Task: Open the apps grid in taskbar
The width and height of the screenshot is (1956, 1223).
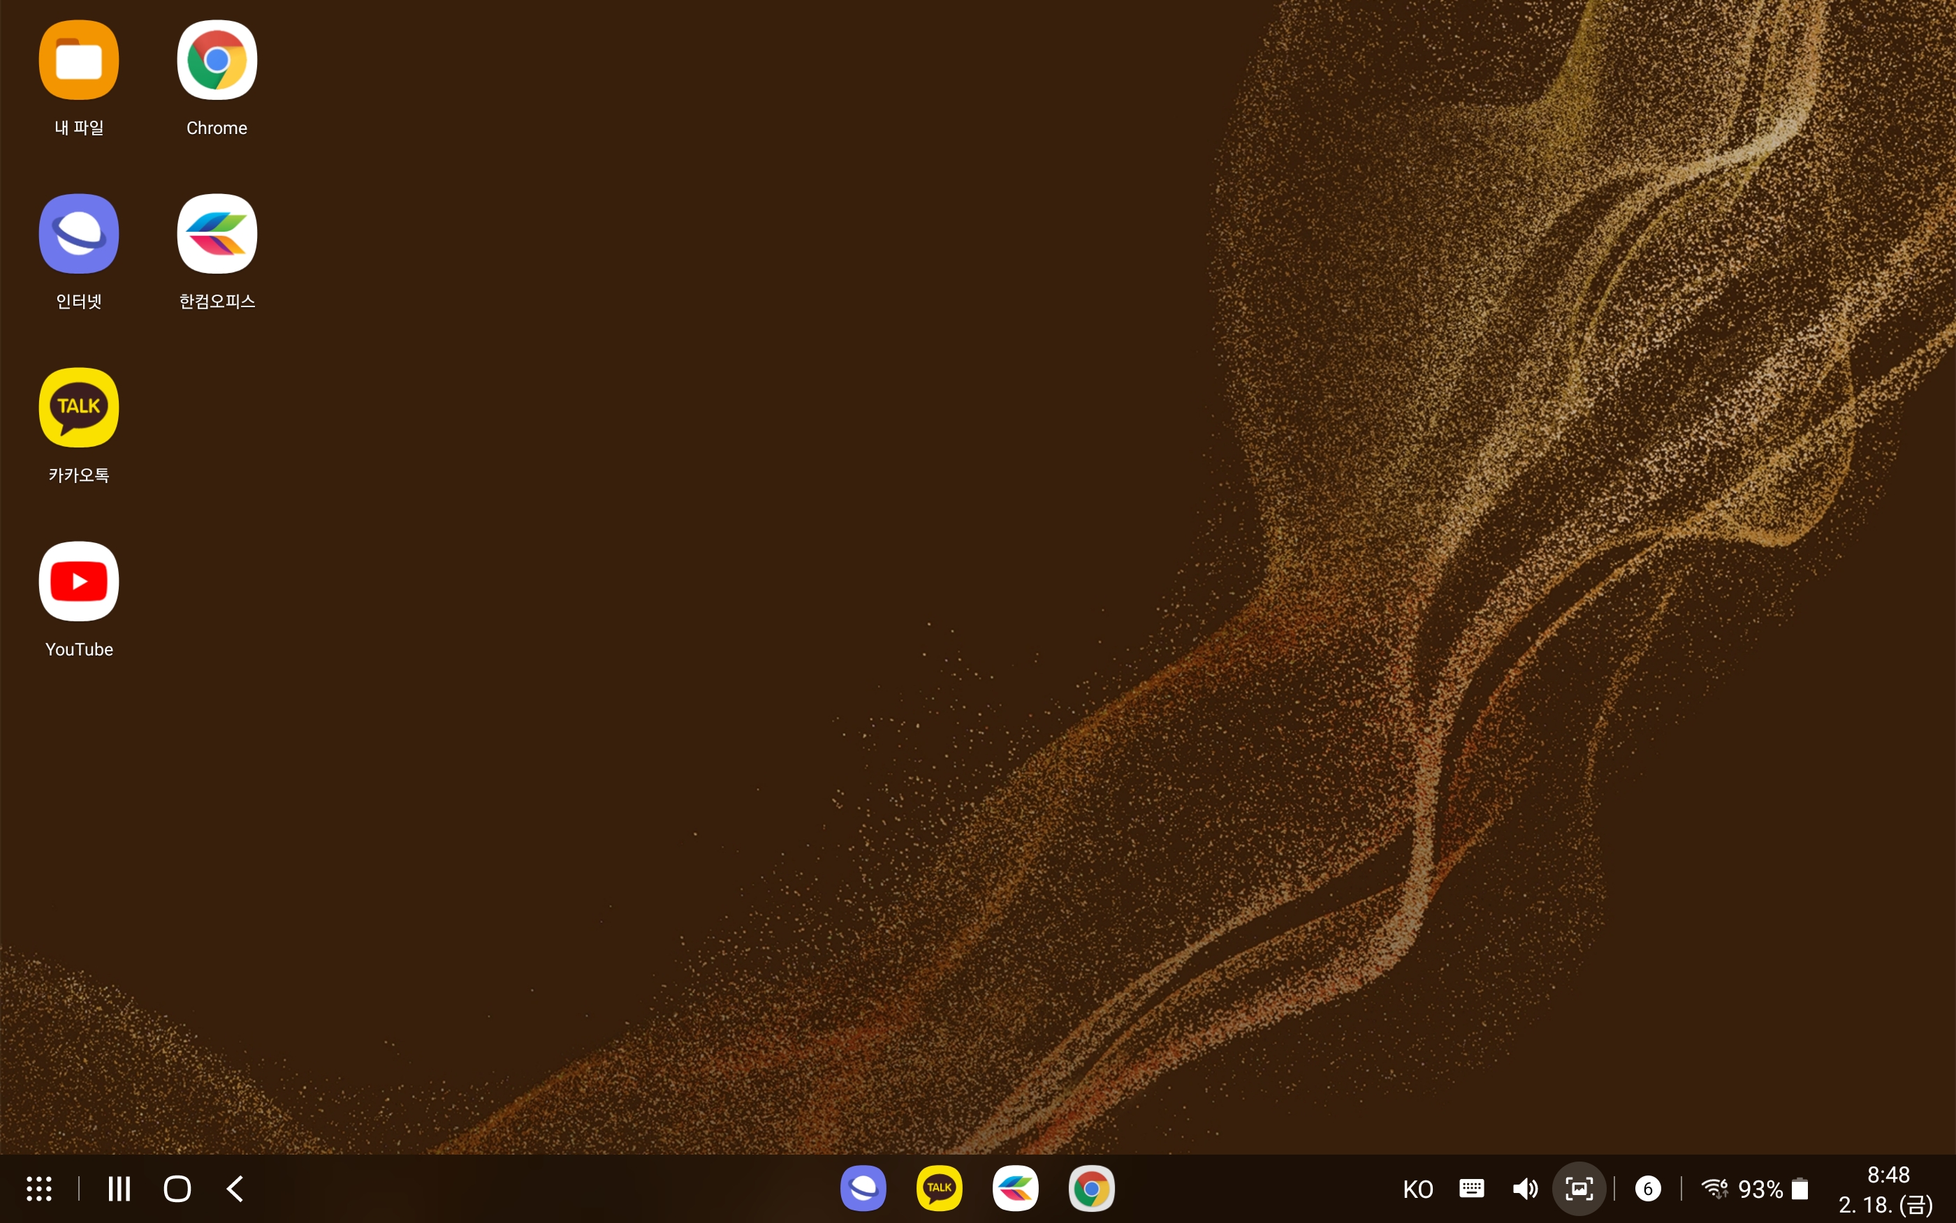Action: tap(39, 1188)
